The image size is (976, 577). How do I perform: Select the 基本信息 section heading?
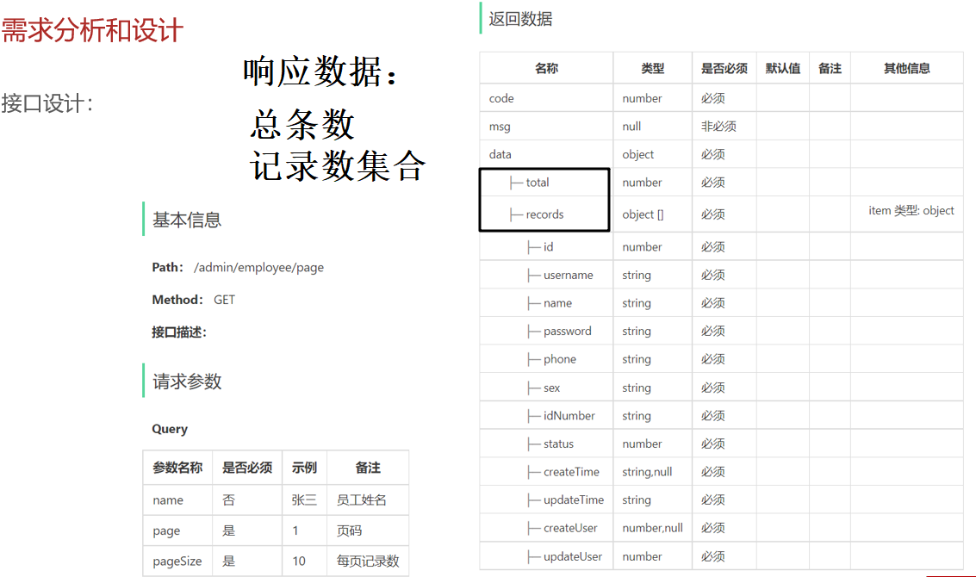(187, 220)
